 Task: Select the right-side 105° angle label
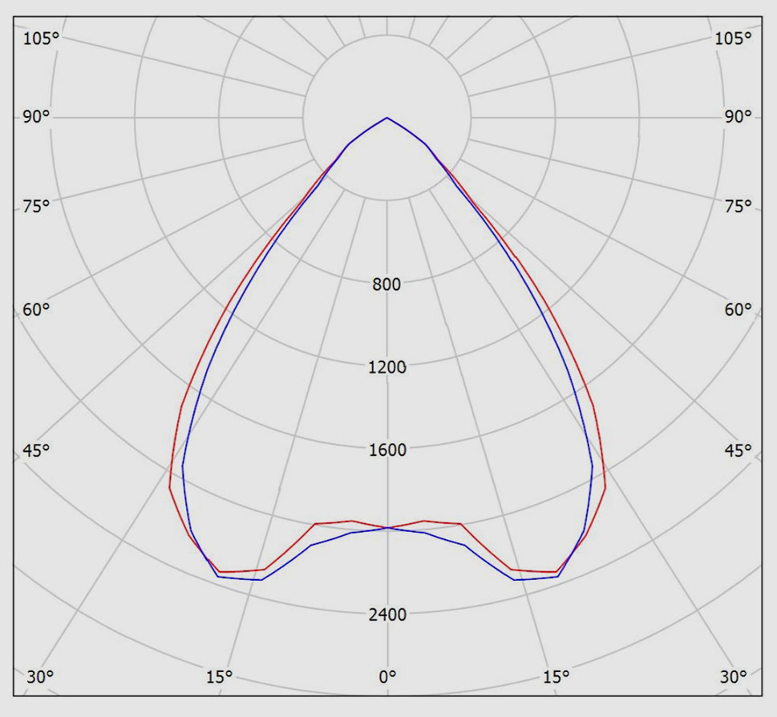tap(735, 38)
